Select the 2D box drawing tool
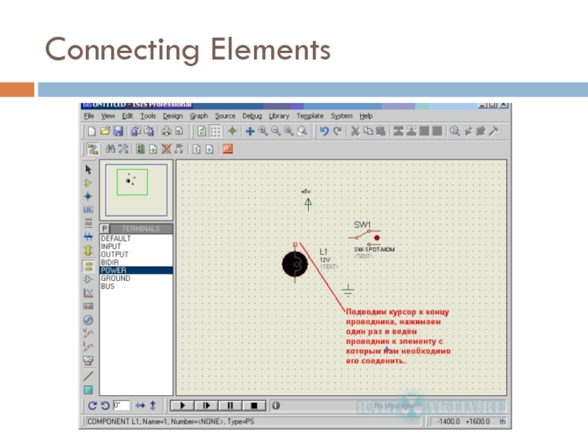Viewport: 588px width, 441px height. tap(88, 390)
